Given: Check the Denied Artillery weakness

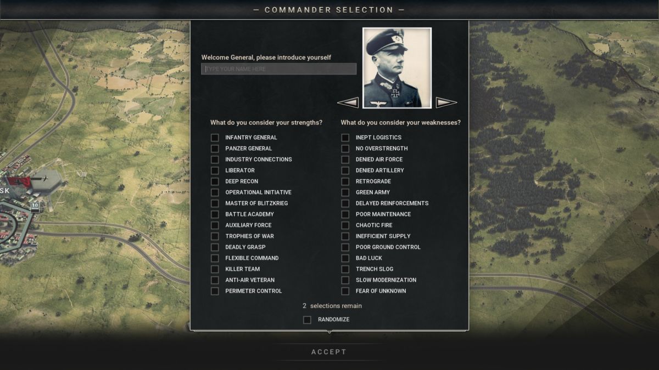Looking at the screenshot, I should [x=345, y=170].
